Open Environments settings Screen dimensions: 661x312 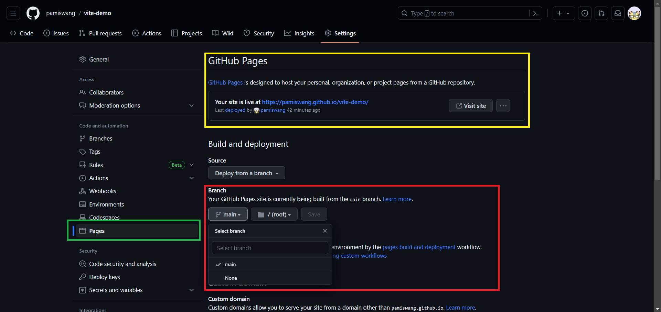137,204
